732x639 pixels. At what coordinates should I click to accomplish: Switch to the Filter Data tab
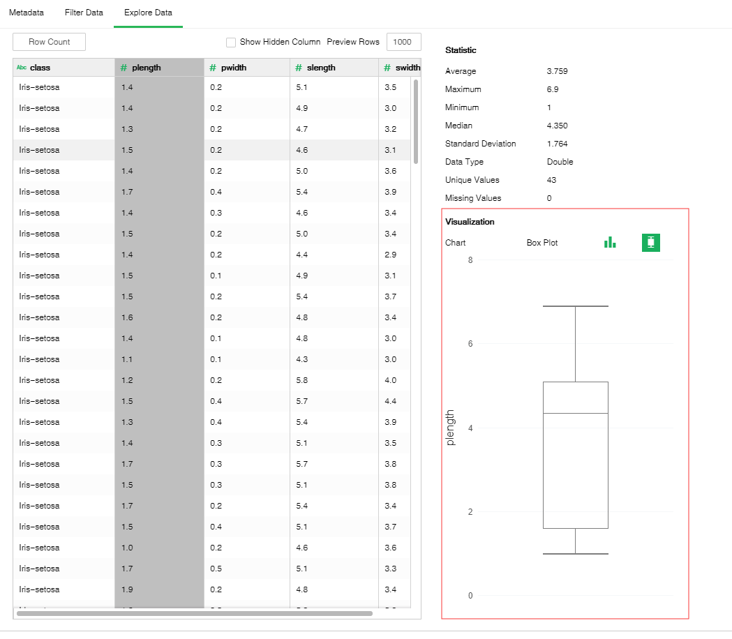pos(84,13)
